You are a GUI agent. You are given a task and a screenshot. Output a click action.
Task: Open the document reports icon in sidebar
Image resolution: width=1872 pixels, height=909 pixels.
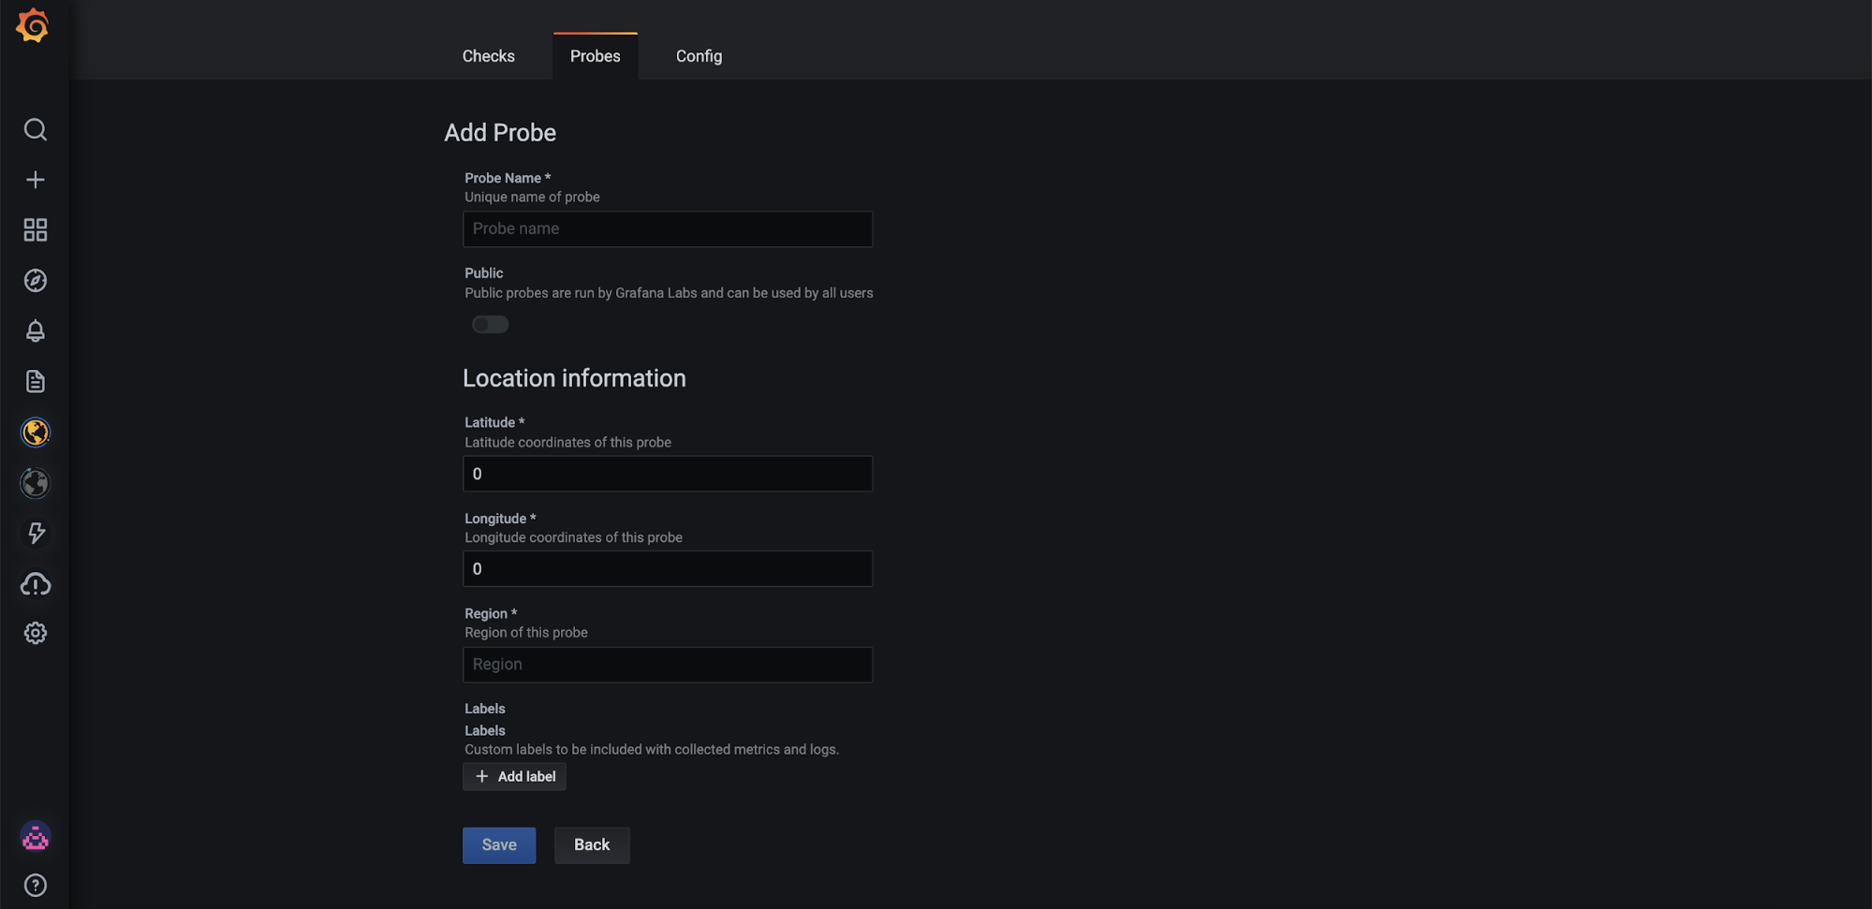pos(36,382)
